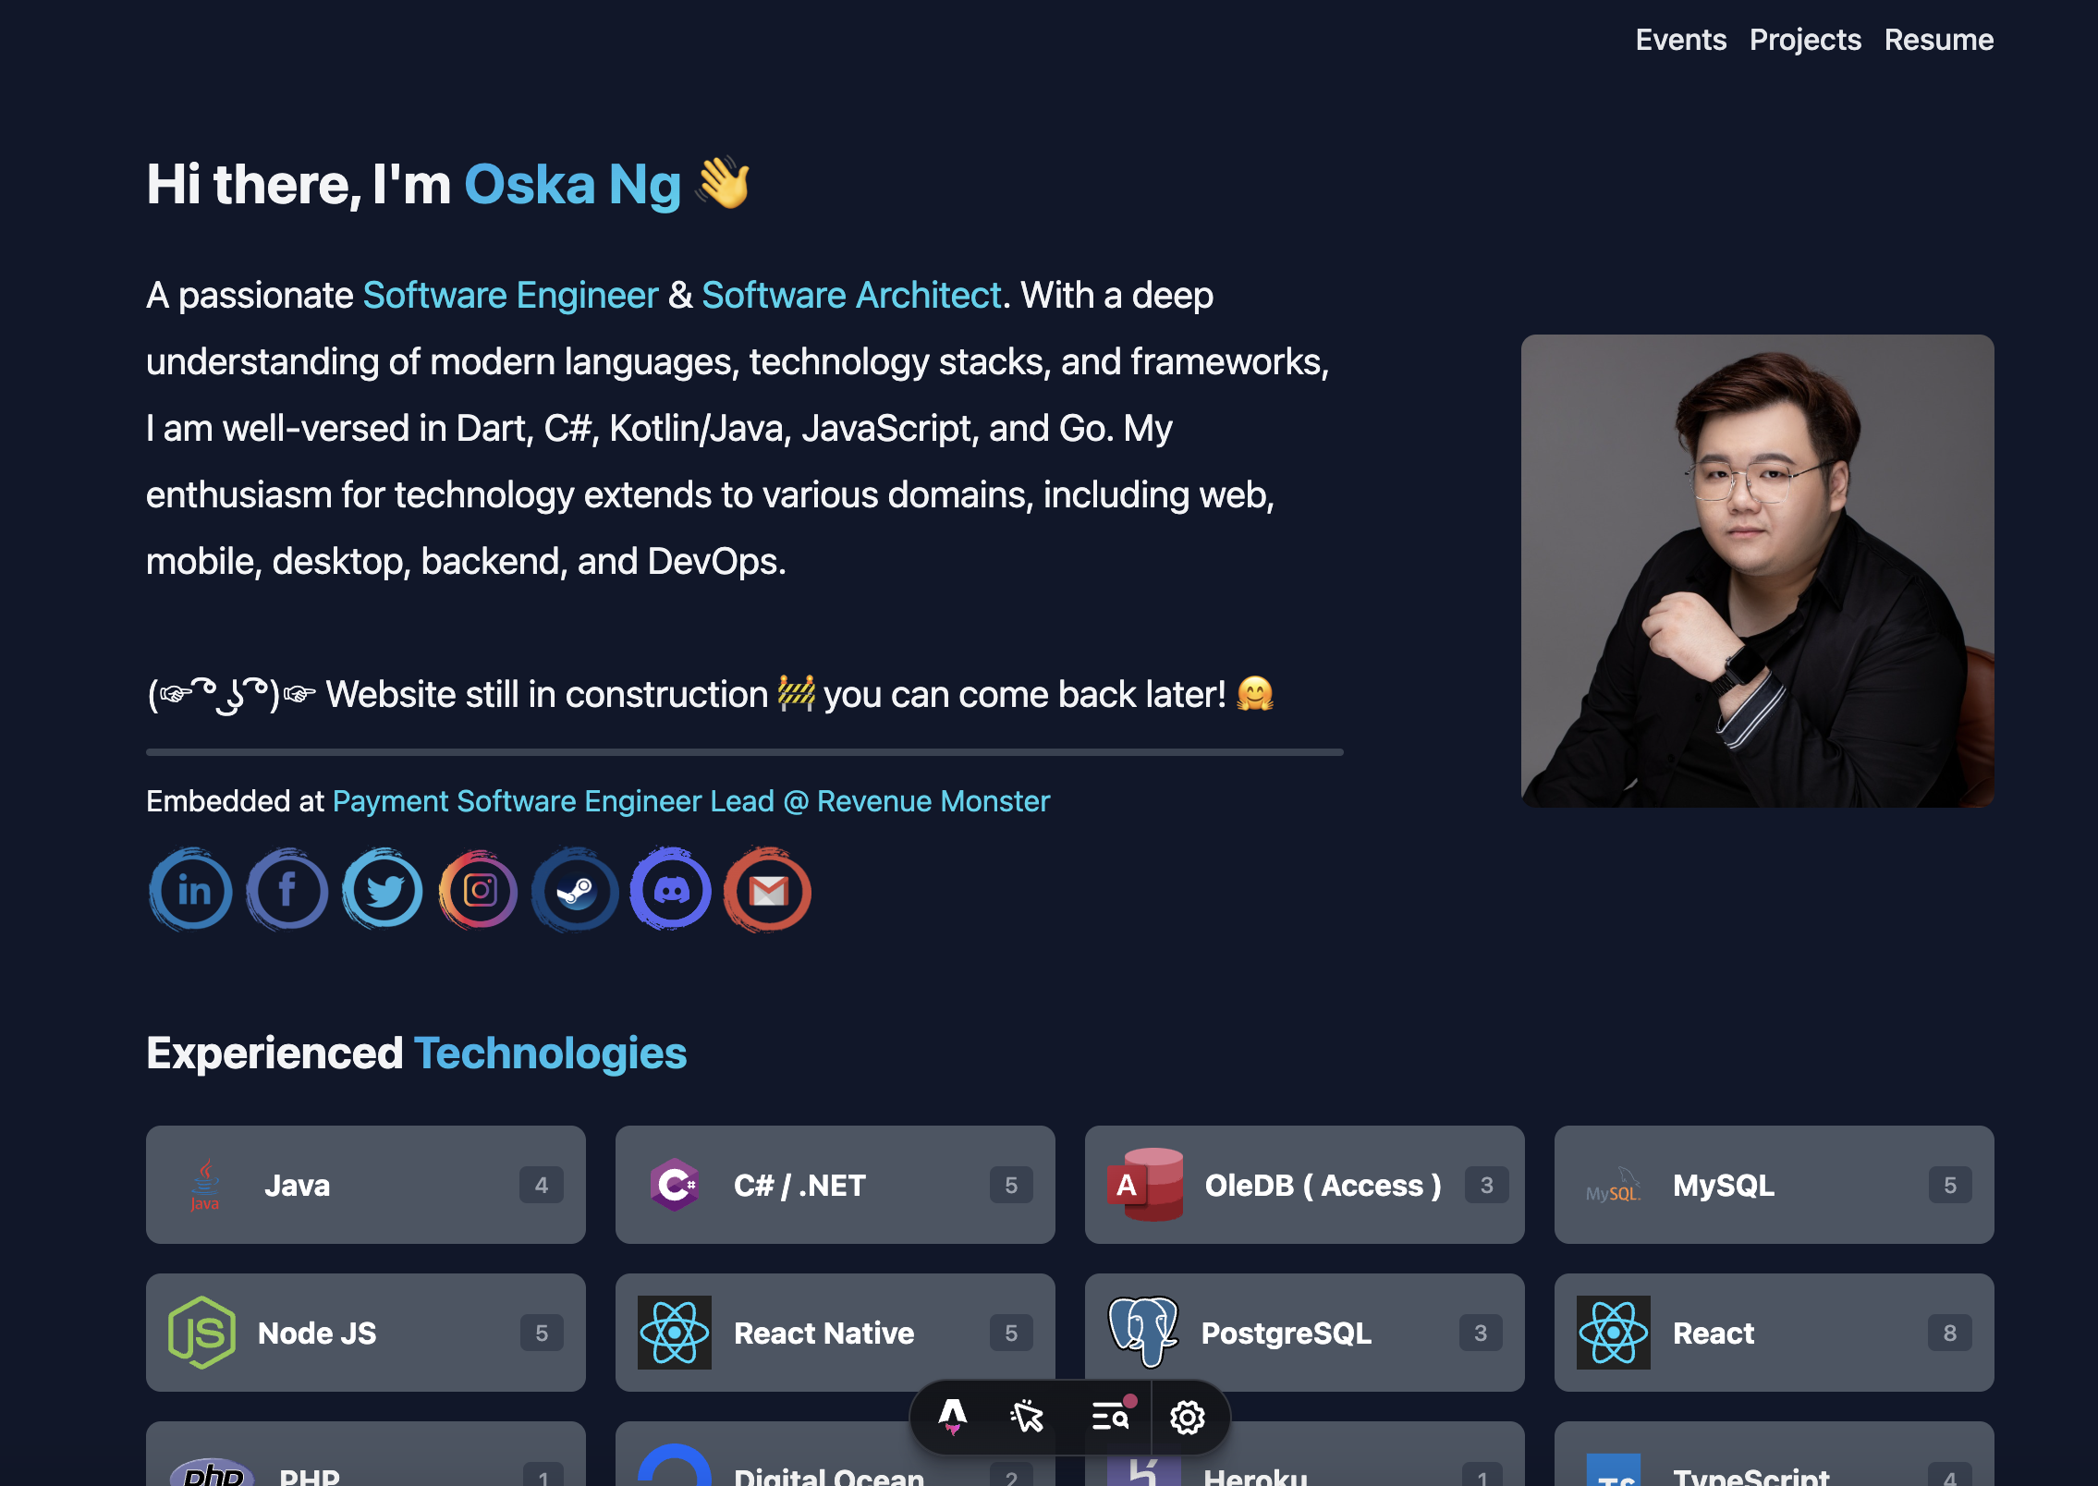Screen dimensions: 2098x1486
Task: Open the LinkedIn social icon
Action: [x=191, y=890]
